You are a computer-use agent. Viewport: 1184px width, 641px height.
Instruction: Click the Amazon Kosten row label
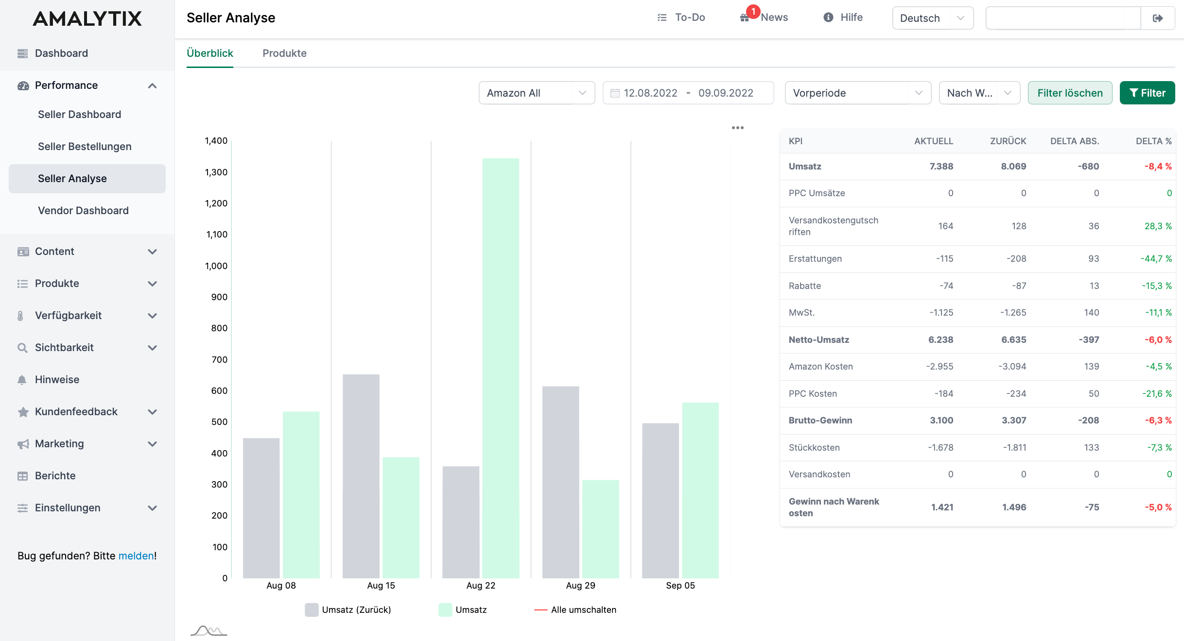[x=821, y=367]
